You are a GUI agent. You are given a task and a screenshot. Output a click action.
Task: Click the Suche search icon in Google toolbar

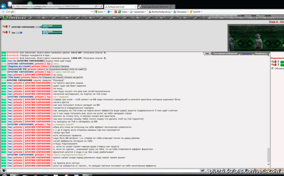[x=96, y=12]
